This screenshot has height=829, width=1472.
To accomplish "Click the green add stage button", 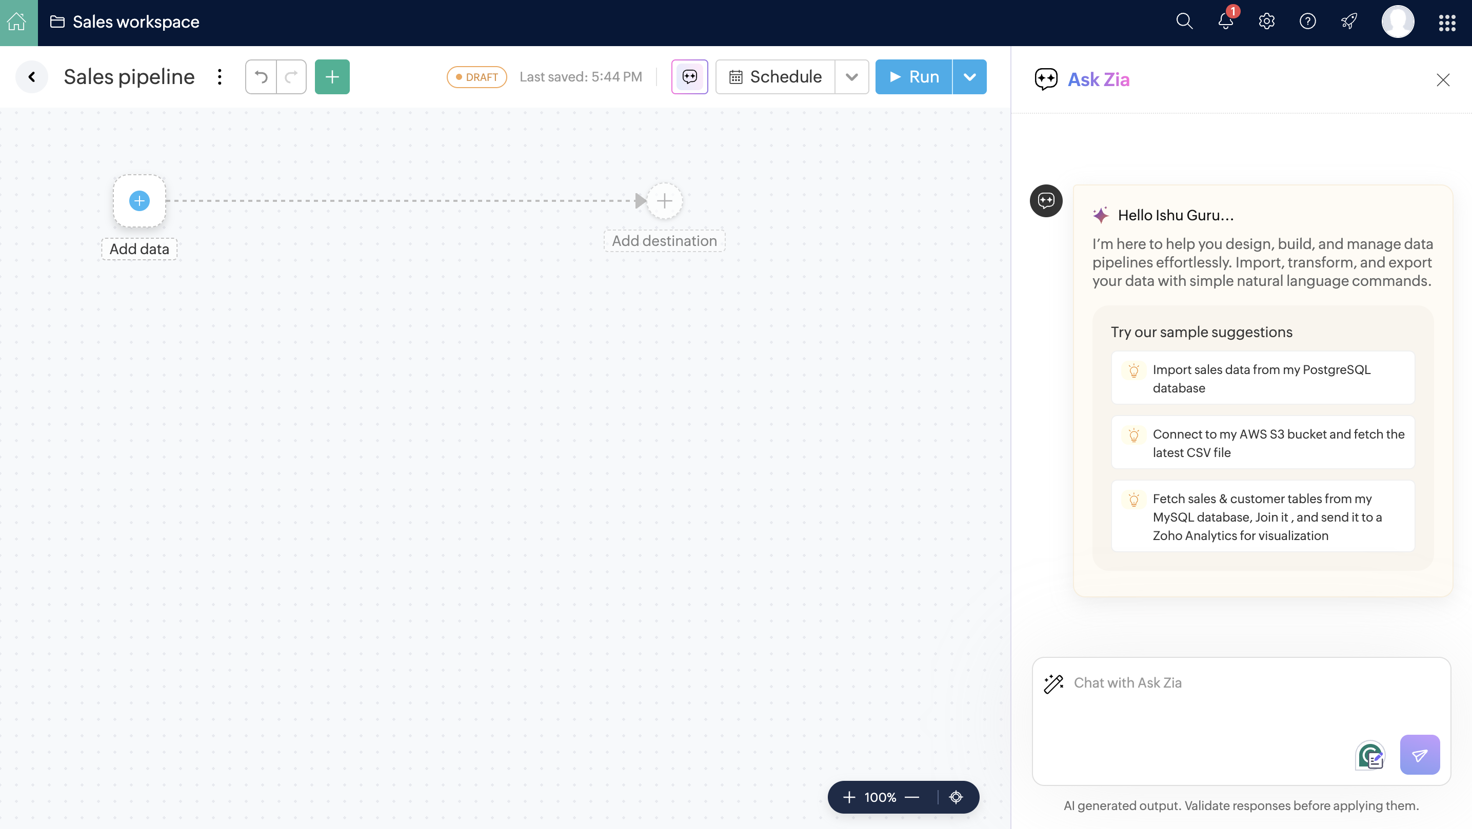I will coord(332,76).
